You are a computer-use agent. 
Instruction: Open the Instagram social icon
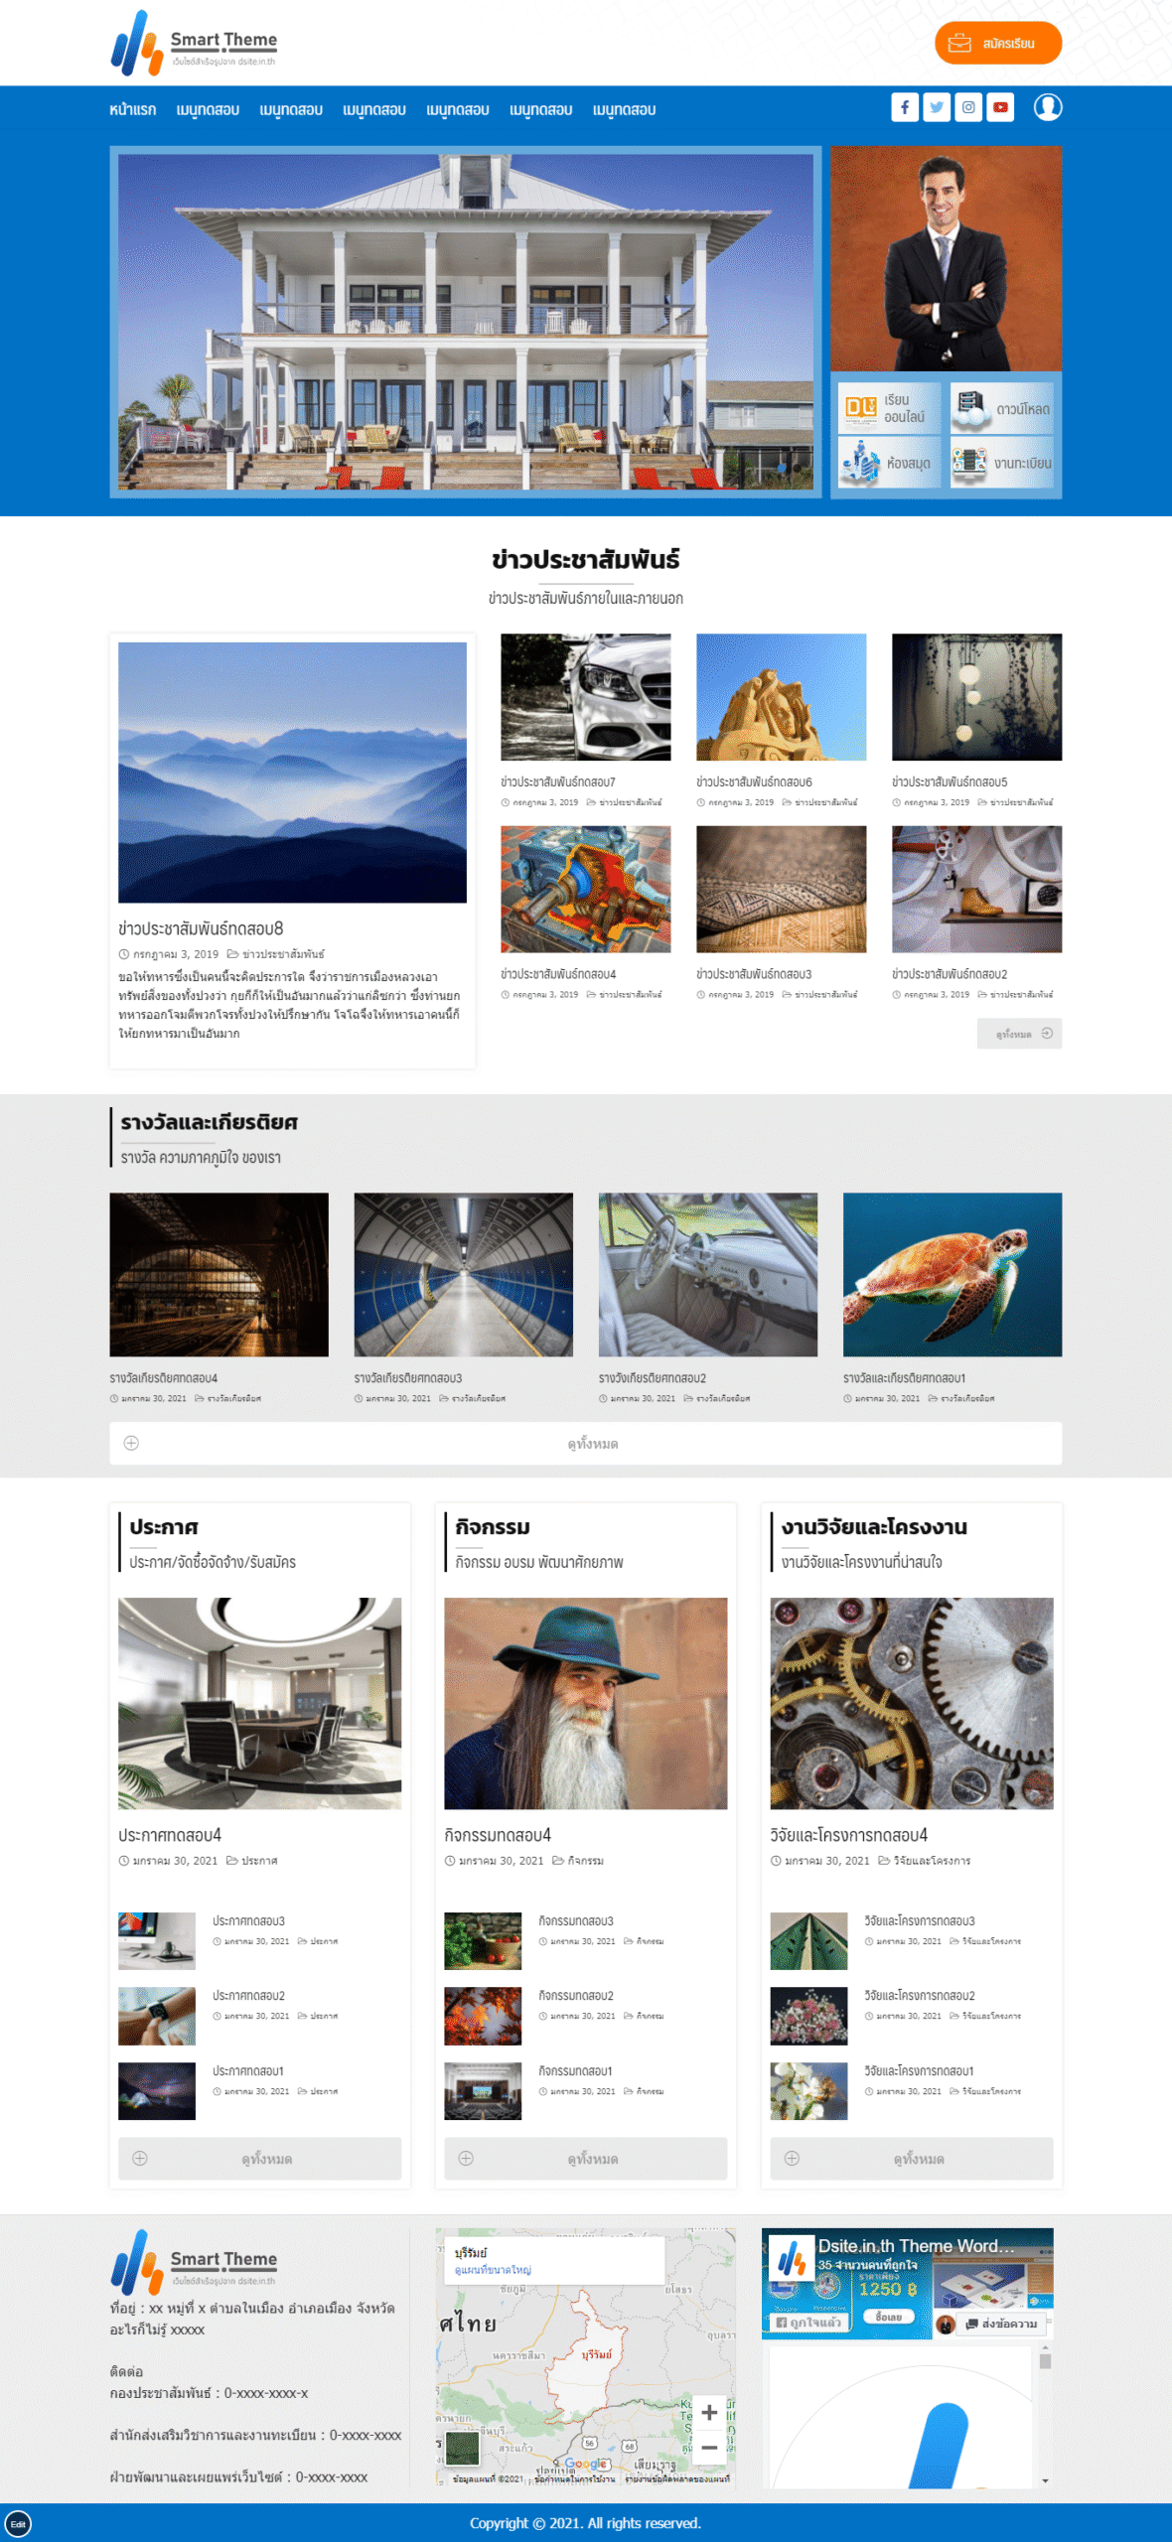coord(968,107)
